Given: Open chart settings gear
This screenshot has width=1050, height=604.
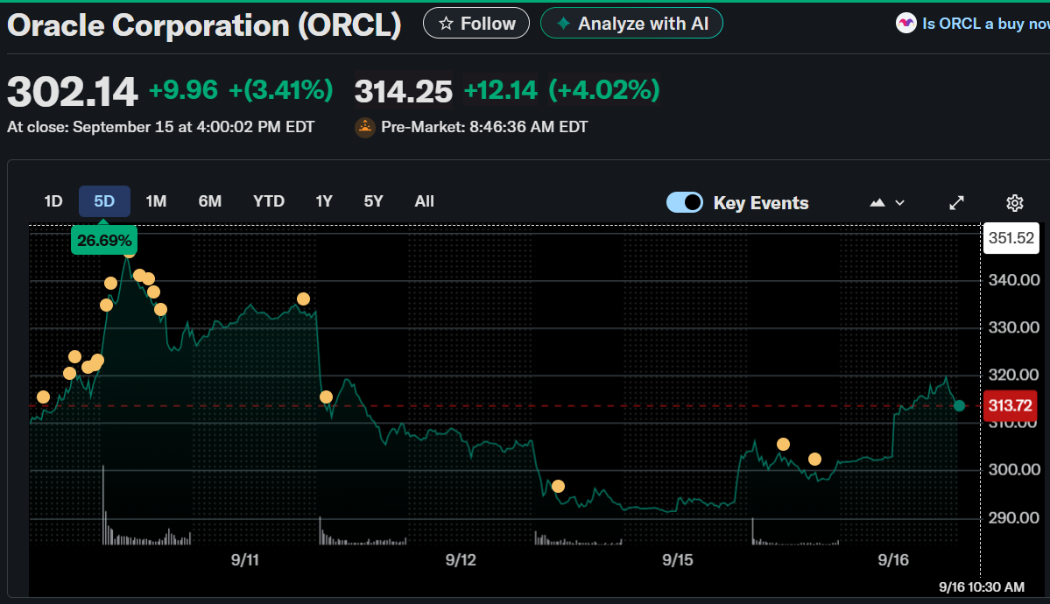Looking at the screenshot, I should 1014,203.
